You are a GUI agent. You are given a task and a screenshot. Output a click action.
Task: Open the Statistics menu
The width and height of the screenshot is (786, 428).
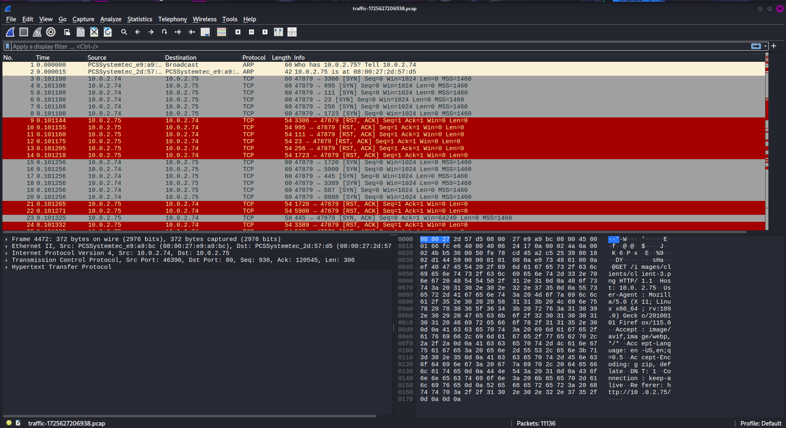tap(140, 19)
